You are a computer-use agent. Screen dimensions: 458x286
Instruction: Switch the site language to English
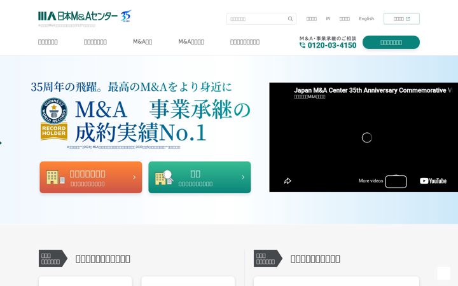point(366,18)
